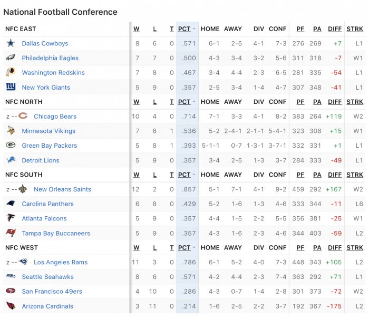Screen dimensions: 369x318
Task: Open the Philadelphia Eagles team link
Action: (x=50, y=58)
